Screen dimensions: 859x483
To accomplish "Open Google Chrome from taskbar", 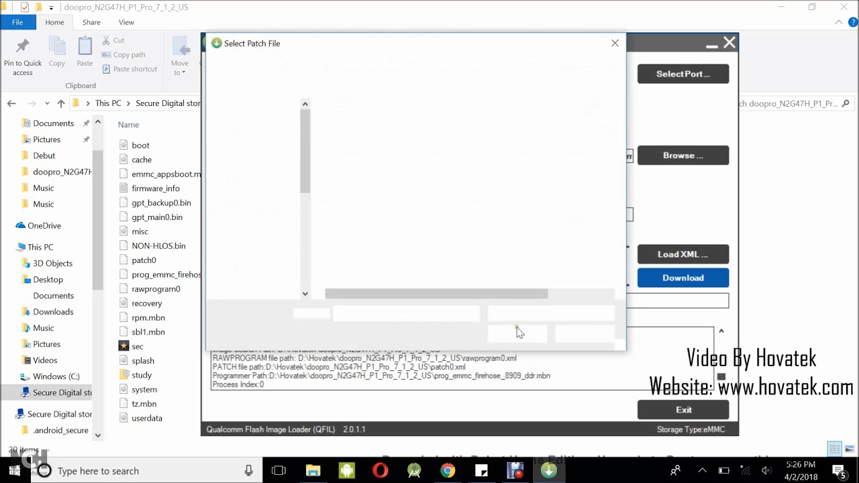I will click(x=448, y=471).
